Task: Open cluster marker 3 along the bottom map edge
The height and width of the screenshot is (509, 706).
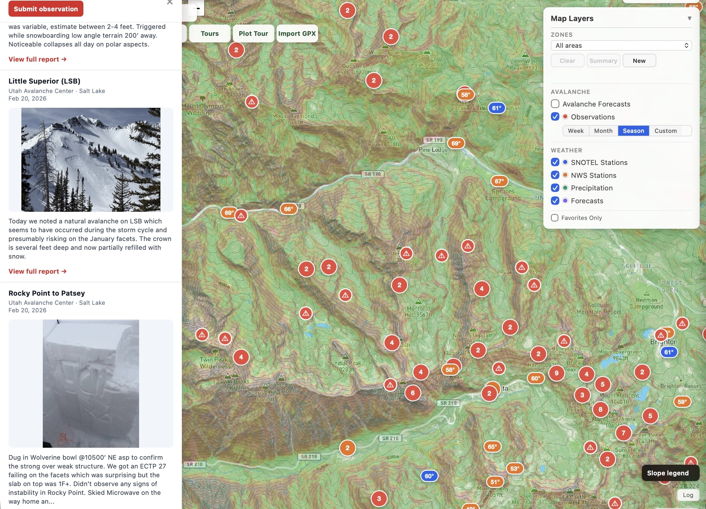Action: pyautogui.click(x=379, y=498)
